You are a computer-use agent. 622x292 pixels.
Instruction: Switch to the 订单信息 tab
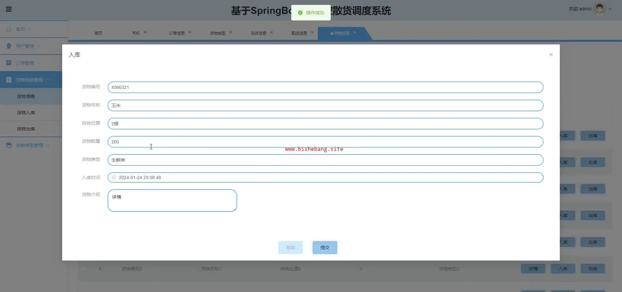pos(177,33)
